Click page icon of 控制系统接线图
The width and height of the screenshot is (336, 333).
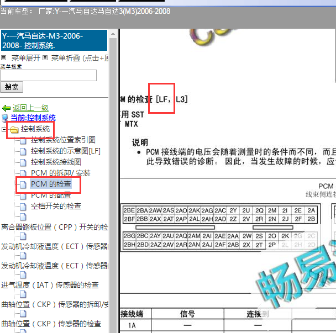23,163
